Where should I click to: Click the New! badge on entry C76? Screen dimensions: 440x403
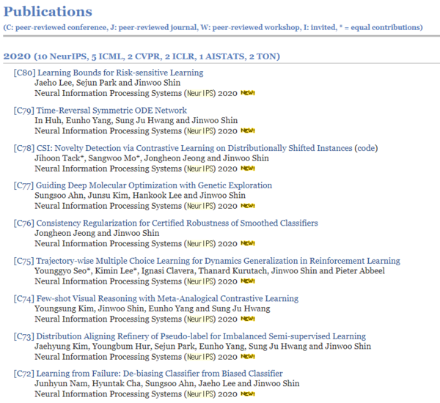point(248,243)
